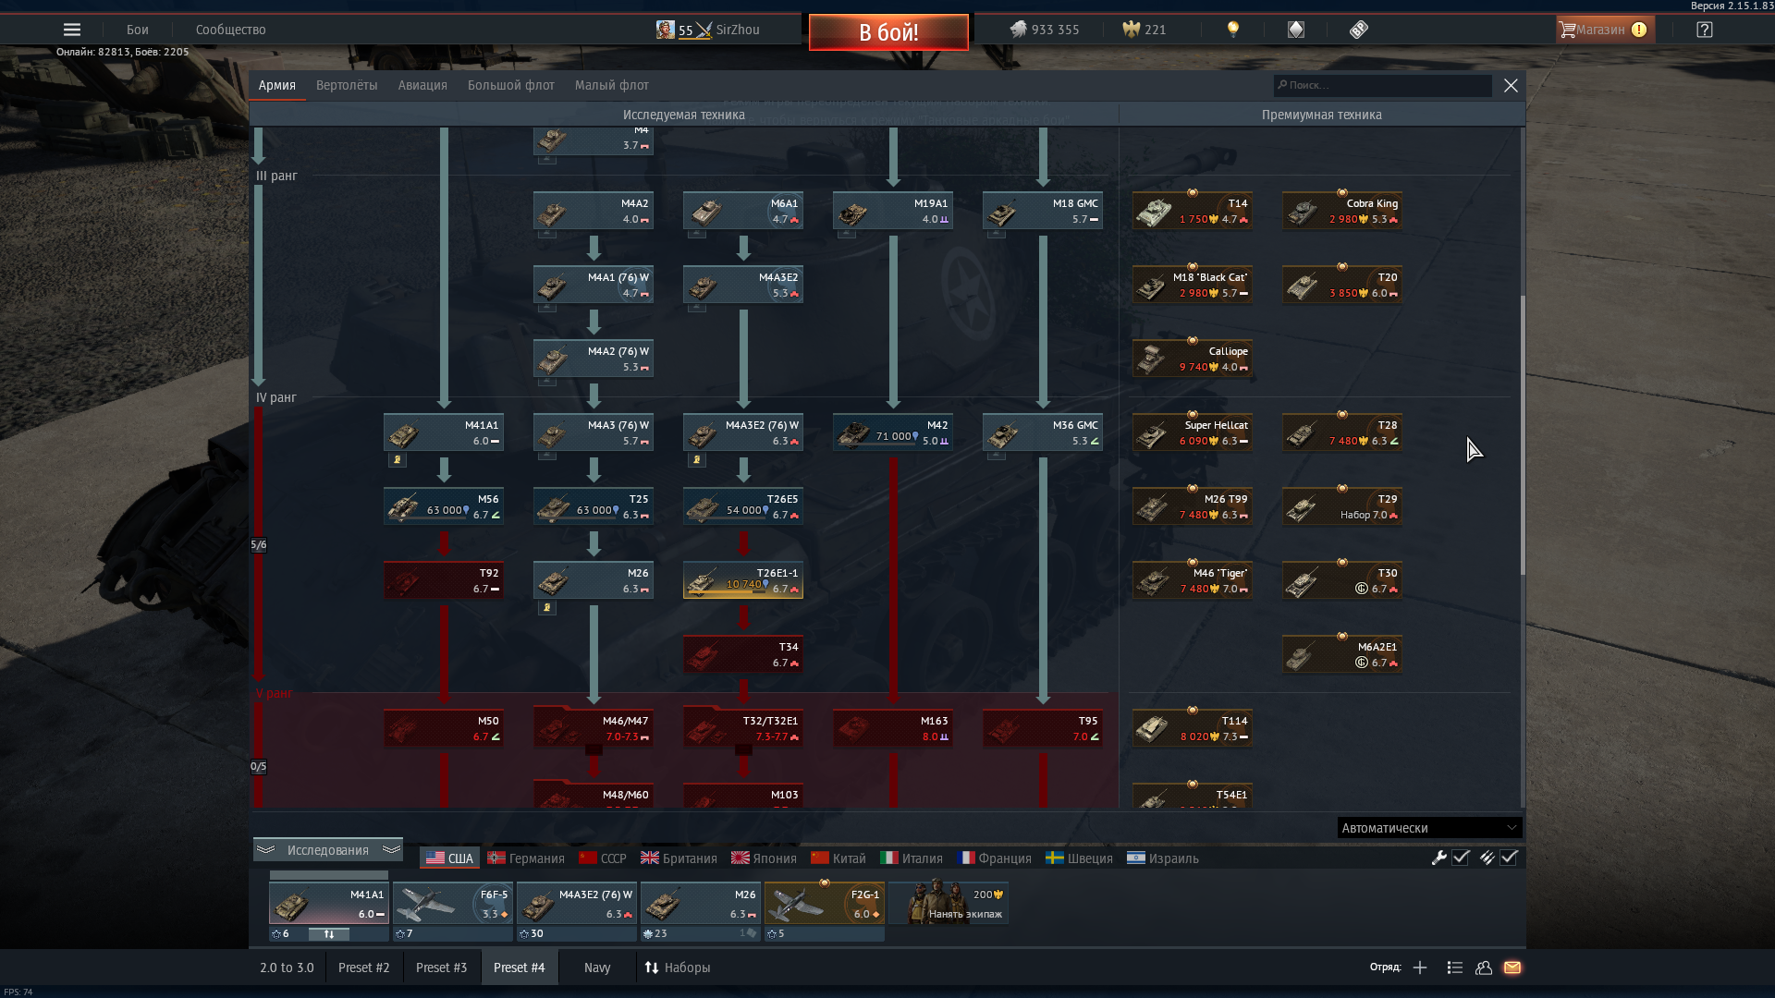Screen dimensions: 1775x998
Task: Switch to the Большой флот tab
Action: point(510,85)
